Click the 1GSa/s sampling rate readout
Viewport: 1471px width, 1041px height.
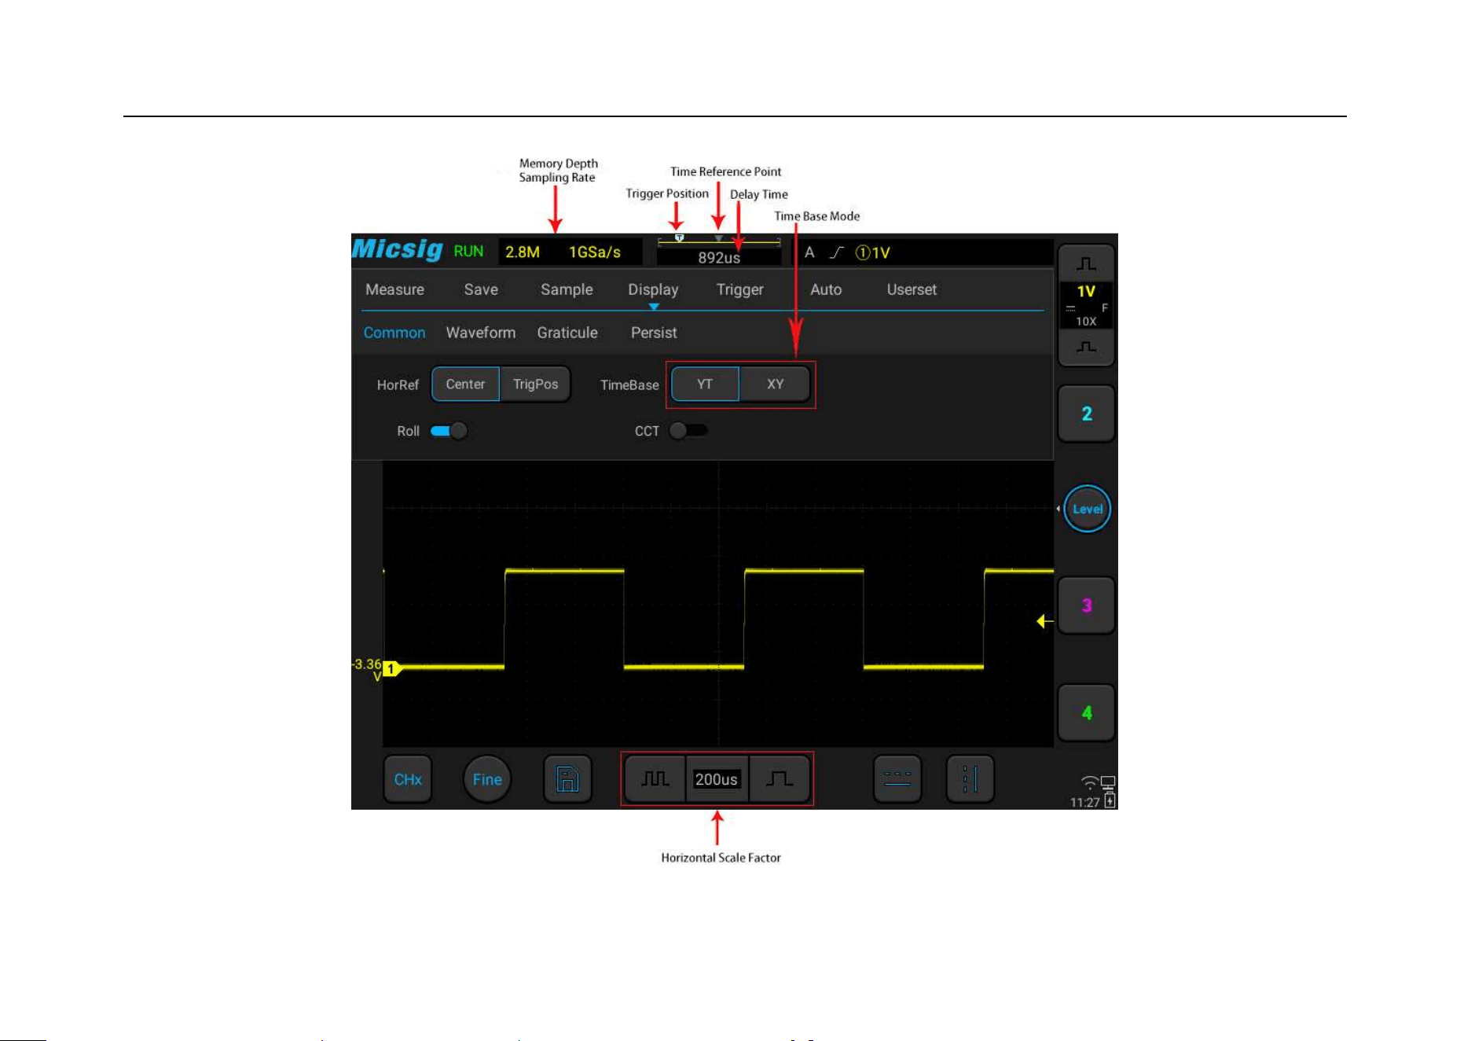595,252
